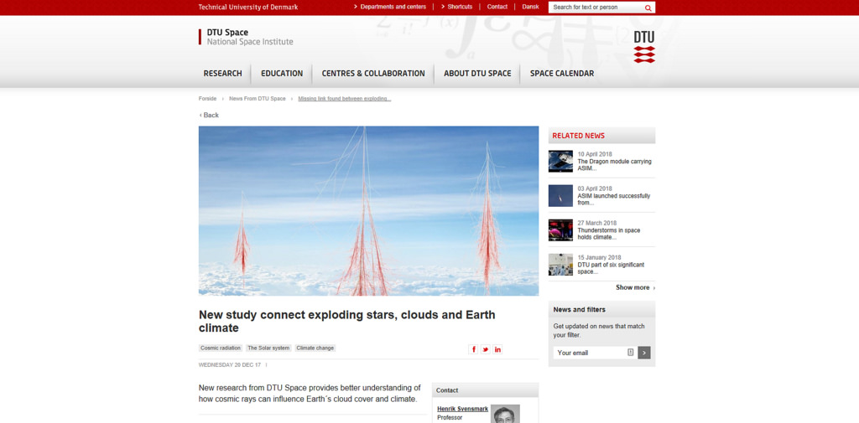This screenshot has height=423, width=859.
Task: Click the Contact link in the top bar
Action: 497,7
